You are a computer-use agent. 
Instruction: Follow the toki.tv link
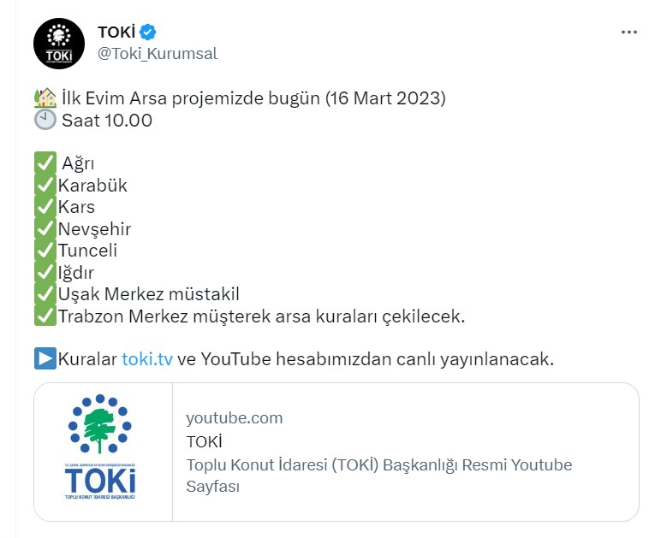(x=147, y=359)
